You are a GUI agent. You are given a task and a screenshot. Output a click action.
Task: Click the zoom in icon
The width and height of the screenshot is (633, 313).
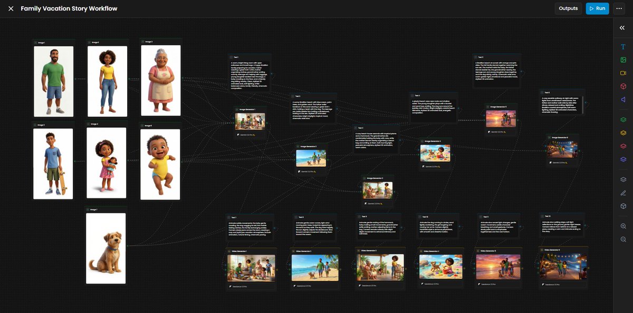pyautogui.click(x=622, y=226)
